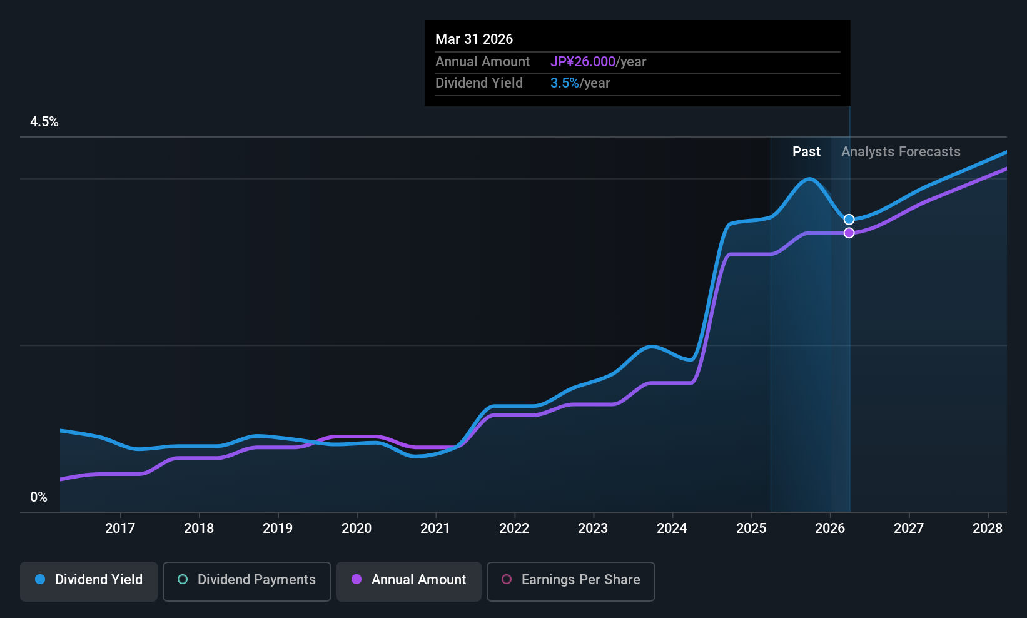Click JP¥26.000 annual amount in tooltip
The image size is (1027, 618).
(x=583, y=62)
